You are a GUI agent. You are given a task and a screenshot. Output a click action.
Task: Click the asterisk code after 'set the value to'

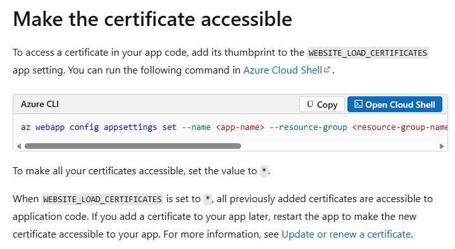coord(264,171)
